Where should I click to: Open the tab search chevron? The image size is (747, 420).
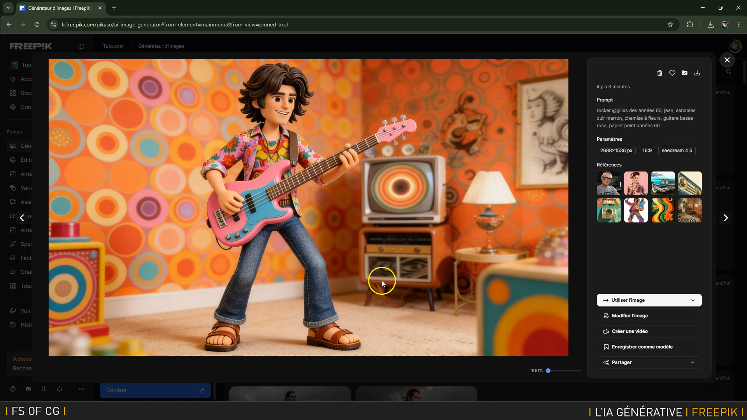point(8,8)
